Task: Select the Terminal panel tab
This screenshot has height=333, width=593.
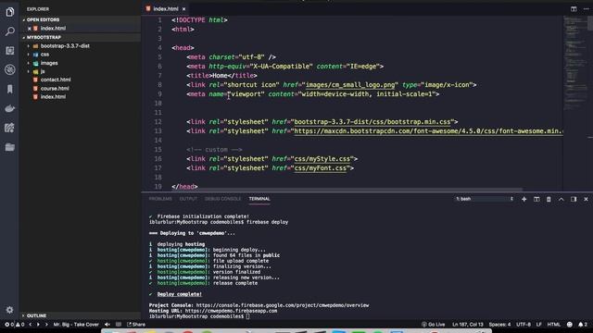Action: pos(259,199)
